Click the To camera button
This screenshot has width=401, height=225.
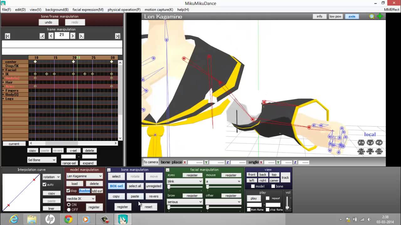[x=151, y=162]
